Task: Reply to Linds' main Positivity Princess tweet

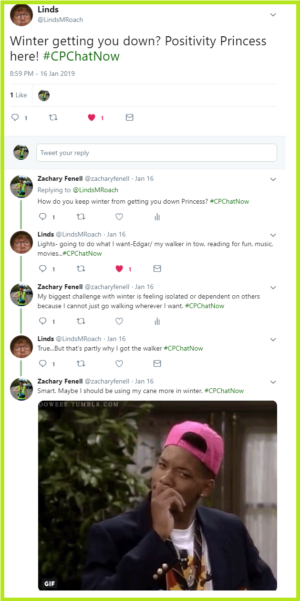Action: [x=15, y=117]
